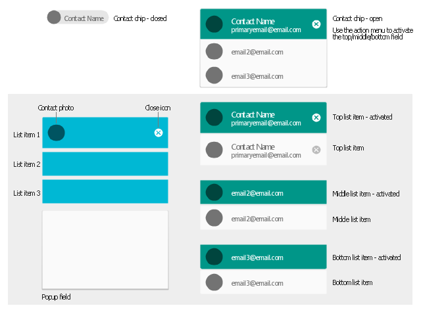Select email2@email.com in open contact chip
421x312 pixels.
[x=257, y=52]
